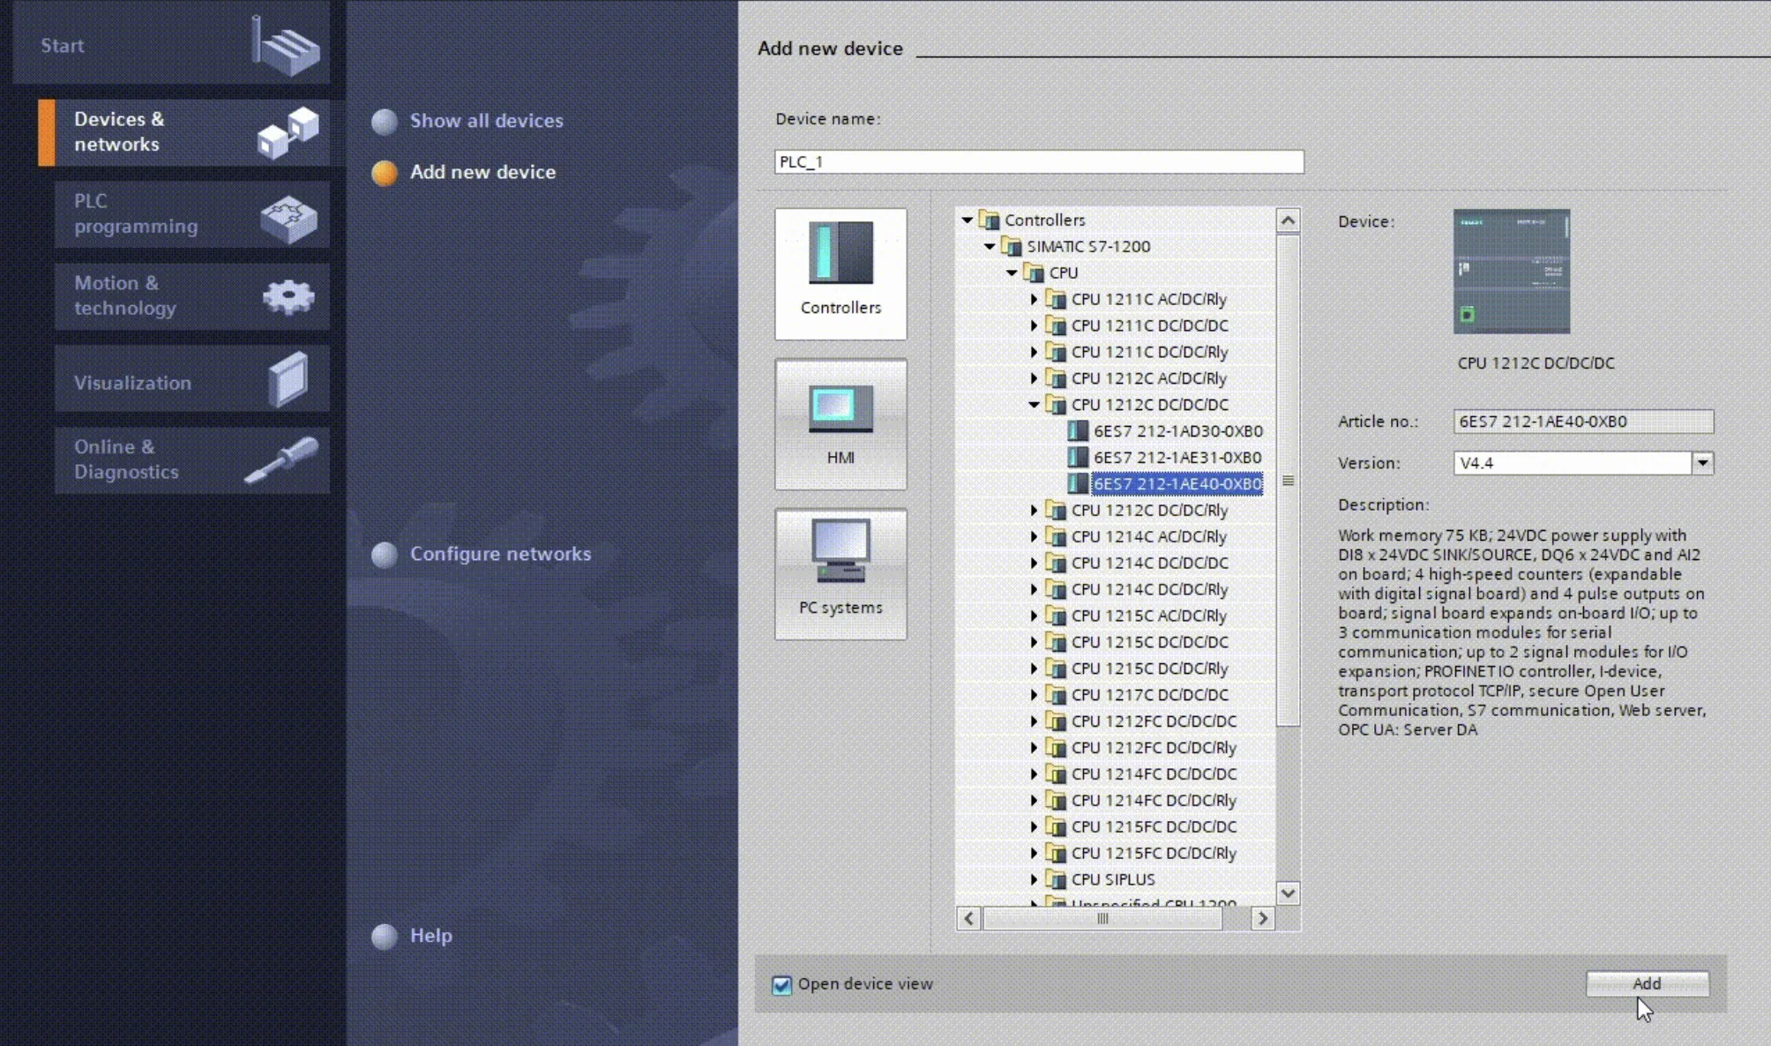Click the Add button

point(1646,983)
